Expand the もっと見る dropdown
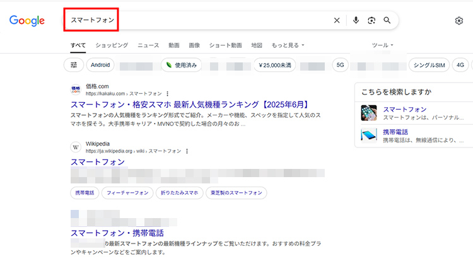Viewport: 473px width, 266px height. [288, 45]
